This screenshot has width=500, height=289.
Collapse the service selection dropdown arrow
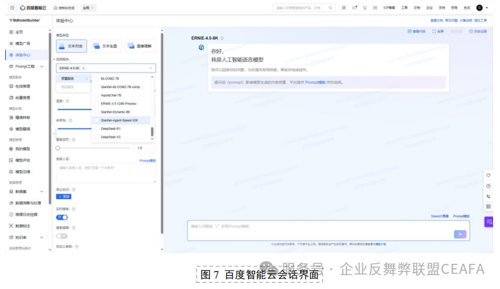[151, 68]
